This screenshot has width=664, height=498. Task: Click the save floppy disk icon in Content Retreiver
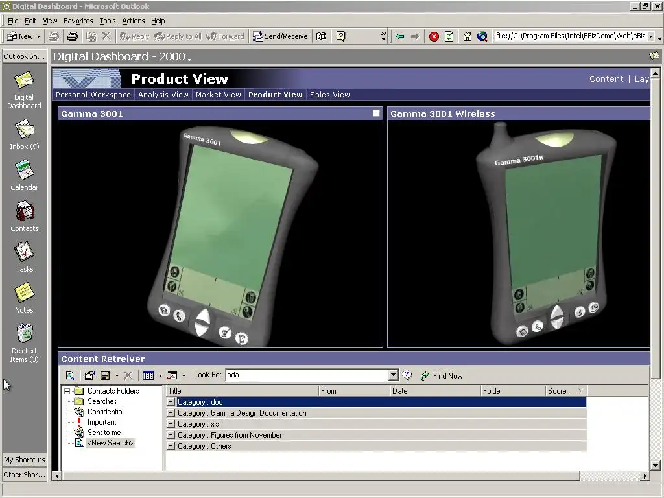pyautogui.click(x=105, y=375)
